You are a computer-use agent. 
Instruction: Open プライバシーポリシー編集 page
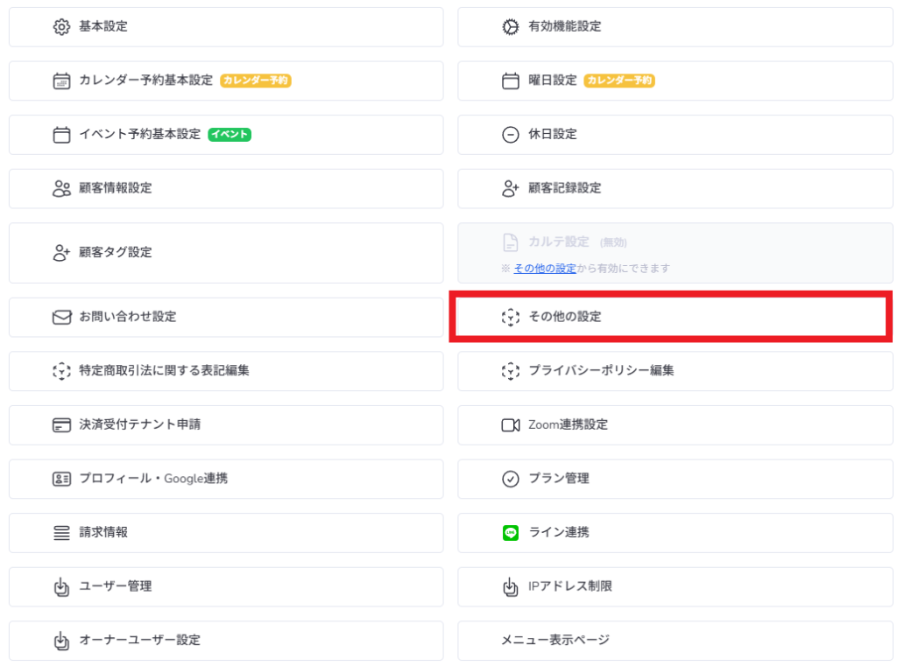[601, 371]
